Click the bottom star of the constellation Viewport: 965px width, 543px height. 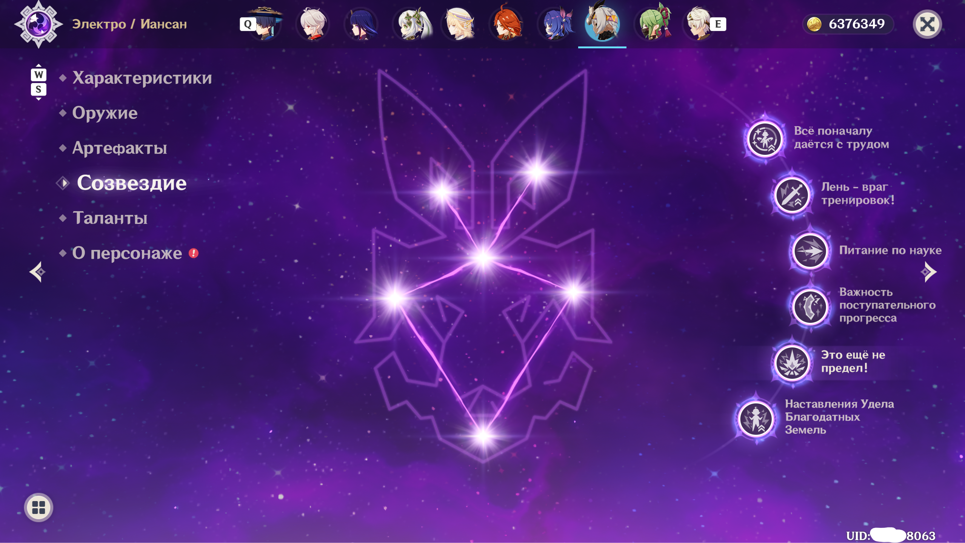coord(483,436)
